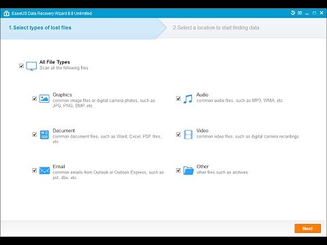Minimize the Data Recovery Wizard window
Screen dimensions: 327x245
tap(307, 13)
